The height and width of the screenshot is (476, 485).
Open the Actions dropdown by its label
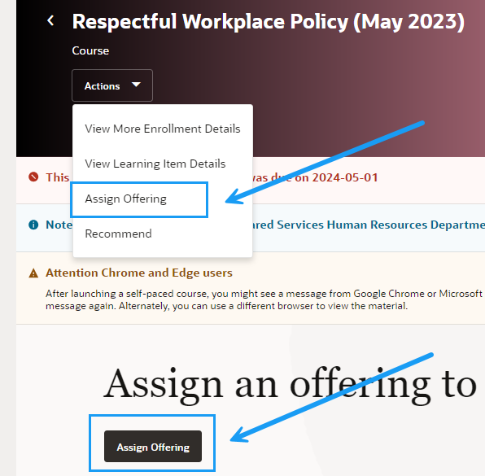point(102,86)
